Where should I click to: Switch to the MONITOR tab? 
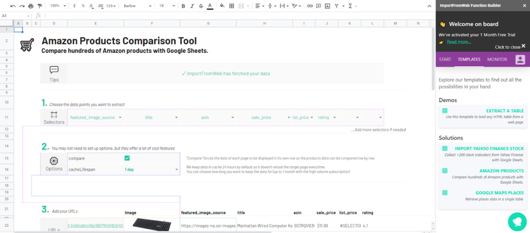pos(497,60)
